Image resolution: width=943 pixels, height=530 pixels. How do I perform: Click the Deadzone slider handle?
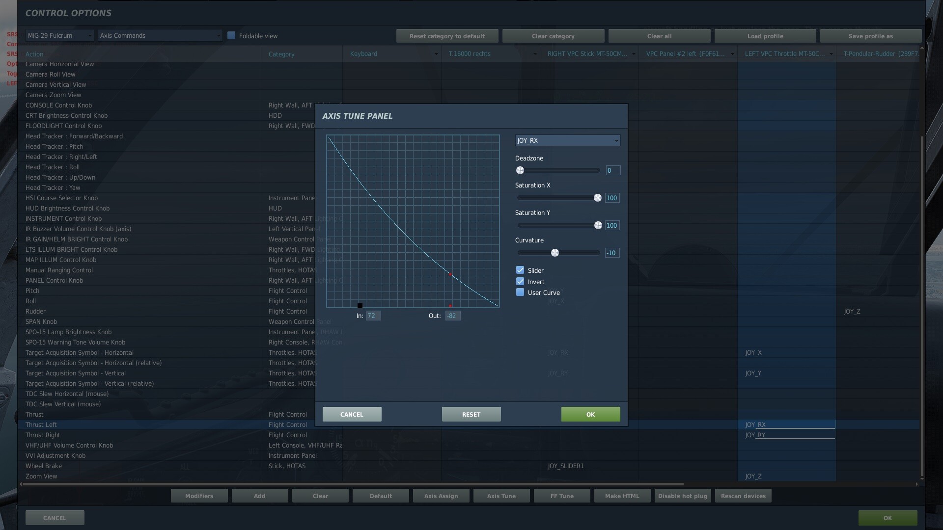coord(520,170)
